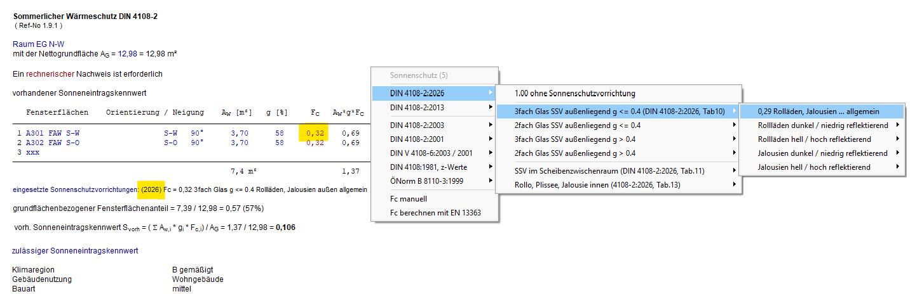This screenshot has height=294, width=915.
Task: Click Gebäudenutzung value Wohngebäude
Action: pos(198,279)
